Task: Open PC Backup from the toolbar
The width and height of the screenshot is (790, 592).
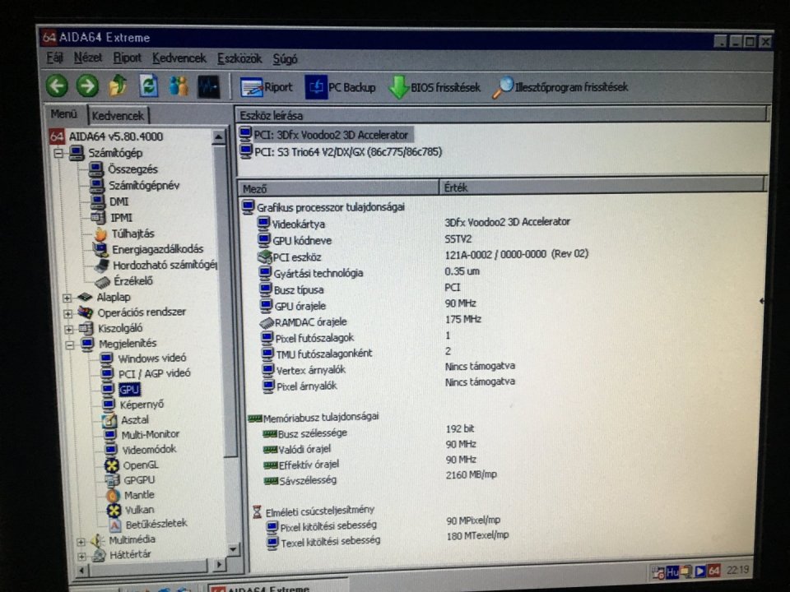Action: [340, 87]
